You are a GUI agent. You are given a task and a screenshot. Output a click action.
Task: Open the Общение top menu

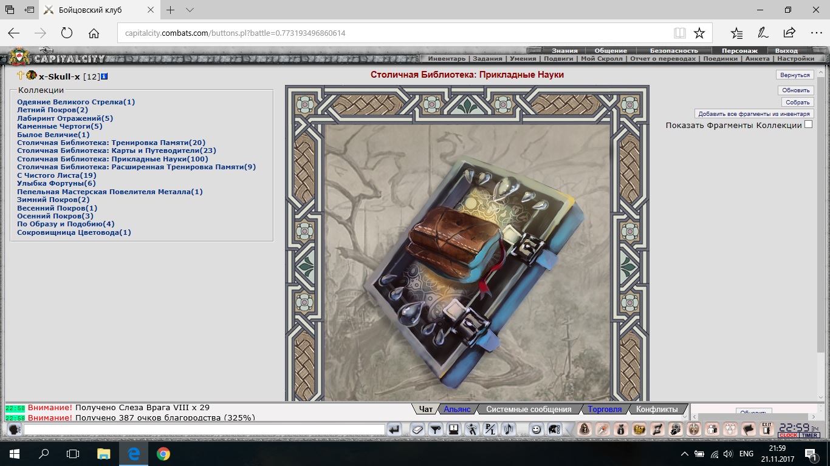(x=611, y=50)
